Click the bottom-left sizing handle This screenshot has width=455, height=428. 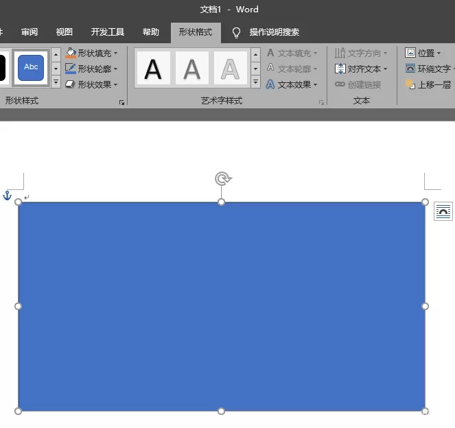point(18,411)
